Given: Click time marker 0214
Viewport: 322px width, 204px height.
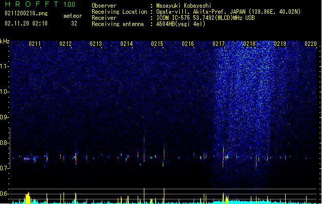Looking at the screenshot, I should [x=126, y=44].
